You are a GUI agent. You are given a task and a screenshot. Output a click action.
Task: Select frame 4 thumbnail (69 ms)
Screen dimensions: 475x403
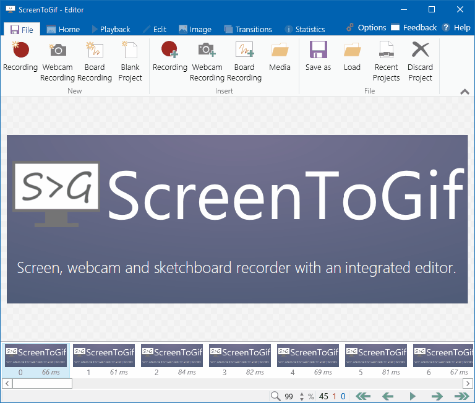[x=308, y=360]
